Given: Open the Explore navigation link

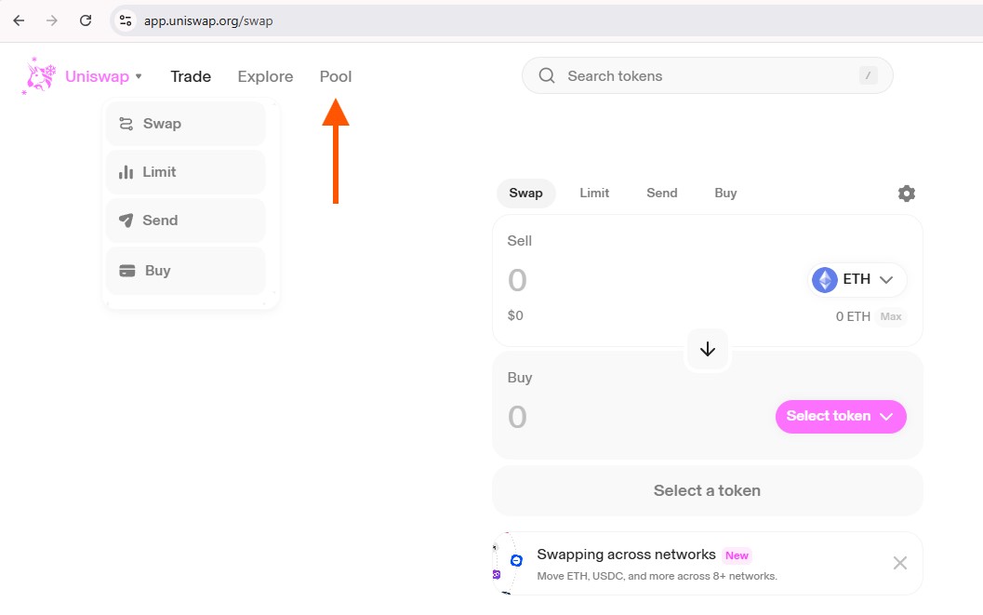Looking at the screenshot, I should [265, 76].
